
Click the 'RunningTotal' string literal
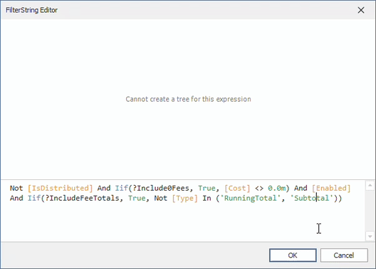[x=250, y=198]
